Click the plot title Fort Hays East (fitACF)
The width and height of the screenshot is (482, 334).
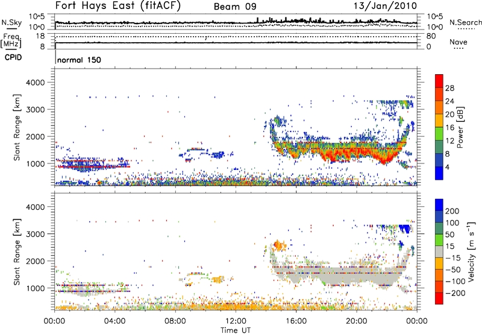pos(117,5)
